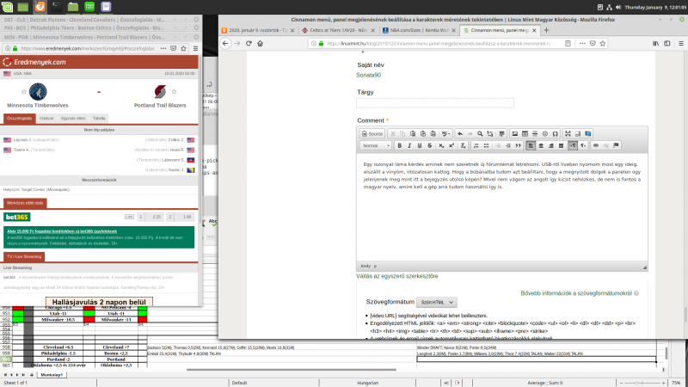Screen dimensions: 688x387
Task: Click the volume icon in system tray
Action: coord(618,7)
